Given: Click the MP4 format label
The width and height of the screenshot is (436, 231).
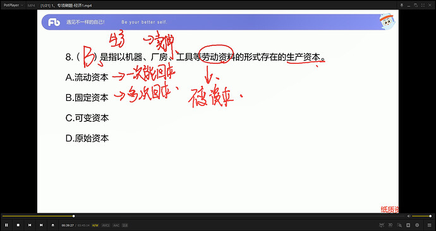Looking at the screenshot, I should click(x=31, y=6).
